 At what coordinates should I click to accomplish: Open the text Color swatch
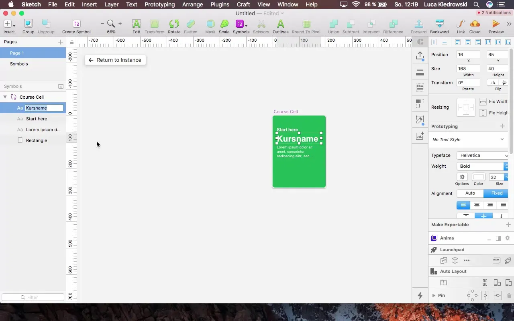pos(479,177)
